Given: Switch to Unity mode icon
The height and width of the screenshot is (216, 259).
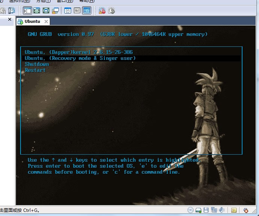Looking at the screenshot, I should [x=55, y=11].
